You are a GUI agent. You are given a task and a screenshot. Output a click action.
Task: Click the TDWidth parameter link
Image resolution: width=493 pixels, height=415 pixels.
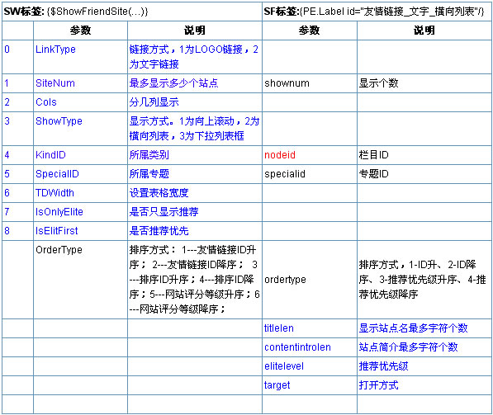[x=55, y=192]
